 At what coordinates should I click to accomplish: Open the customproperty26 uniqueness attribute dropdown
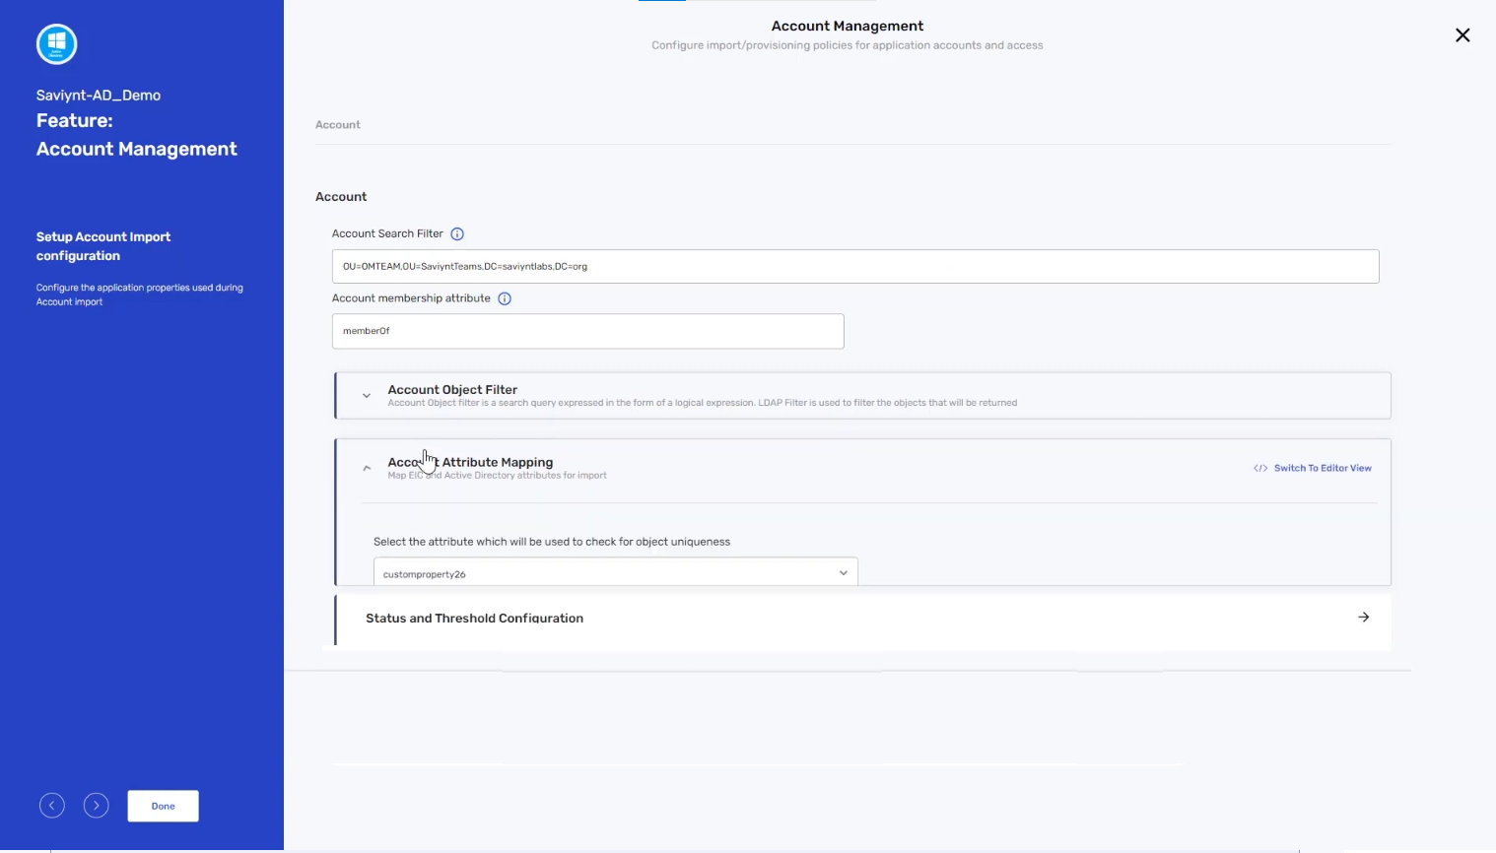[x=615, y=572]
